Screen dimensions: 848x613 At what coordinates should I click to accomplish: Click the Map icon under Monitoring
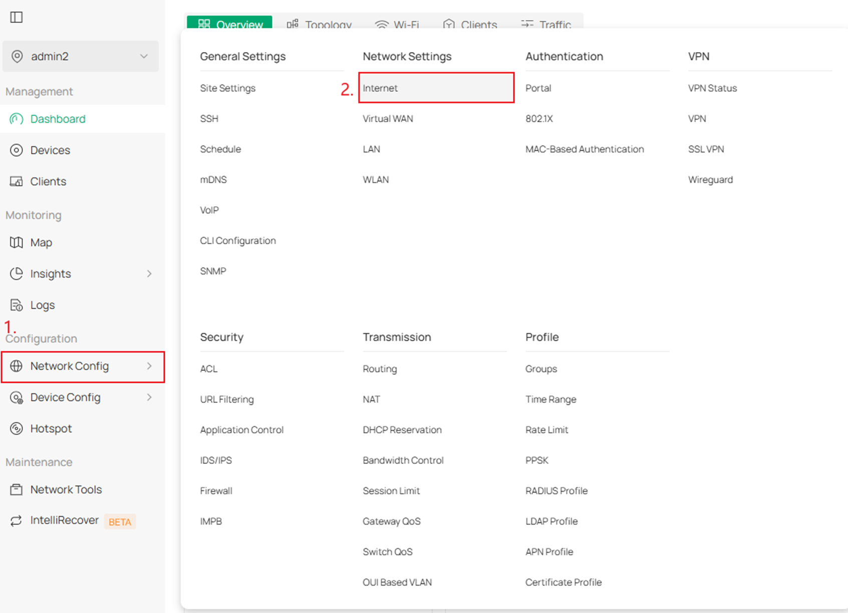click(x=17, y=243)
